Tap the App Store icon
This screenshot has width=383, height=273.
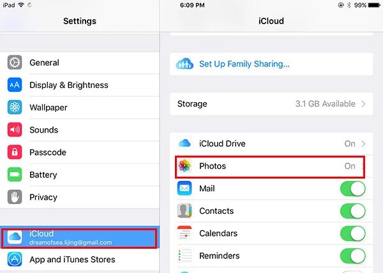point(15,260)
